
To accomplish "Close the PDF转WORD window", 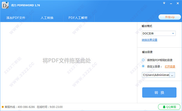I will (x=178, y=3).
